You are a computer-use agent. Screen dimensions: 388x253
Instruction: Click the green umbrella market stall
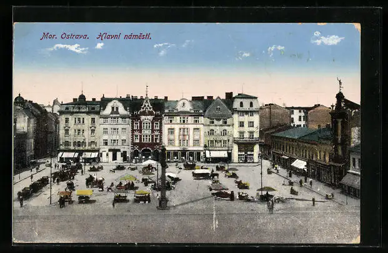[127, 179]
